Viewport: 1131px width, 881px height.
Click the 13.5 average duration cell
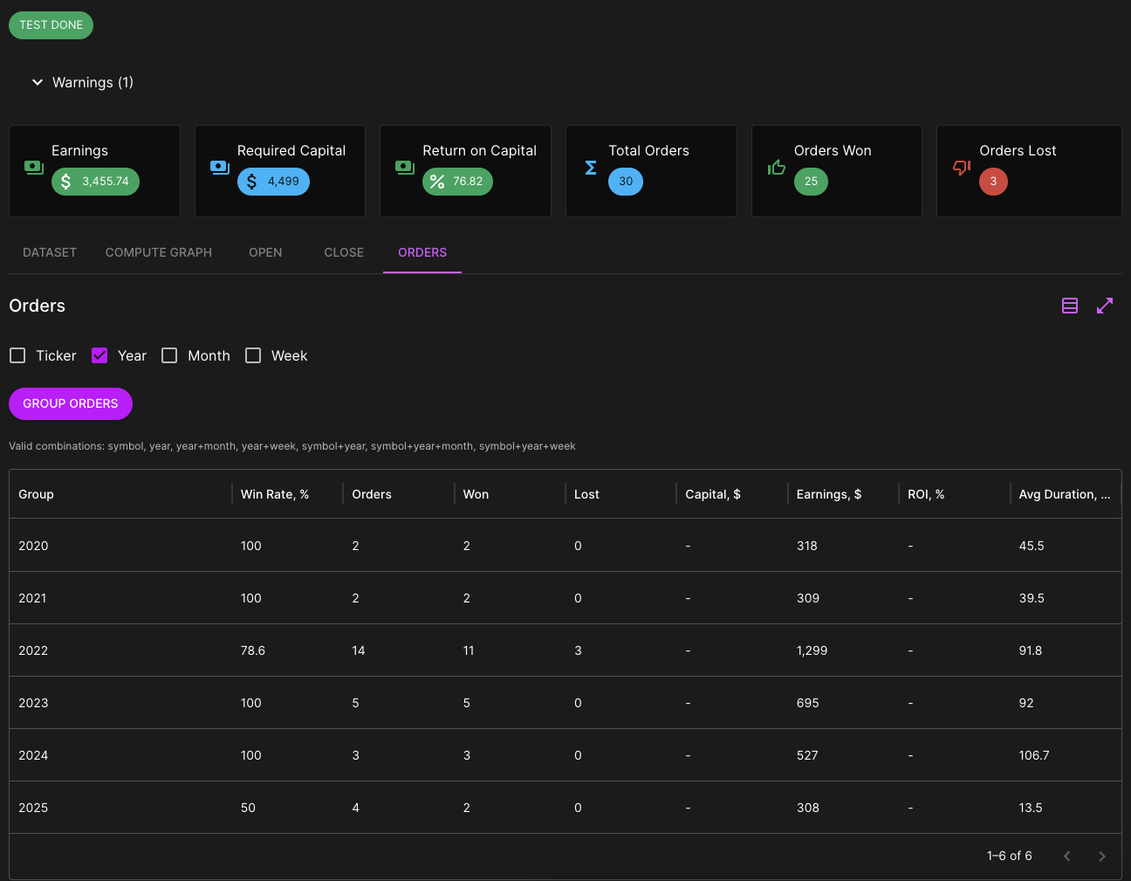pos(1066,808)
